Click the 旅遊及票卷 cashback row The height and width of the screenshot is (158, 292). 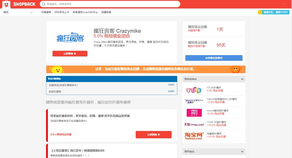click(x=111, y=91)
